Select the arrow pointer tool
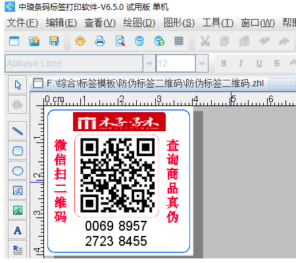Image resolution: width=296 pixels, height=263 pixels. pos(18,85)
